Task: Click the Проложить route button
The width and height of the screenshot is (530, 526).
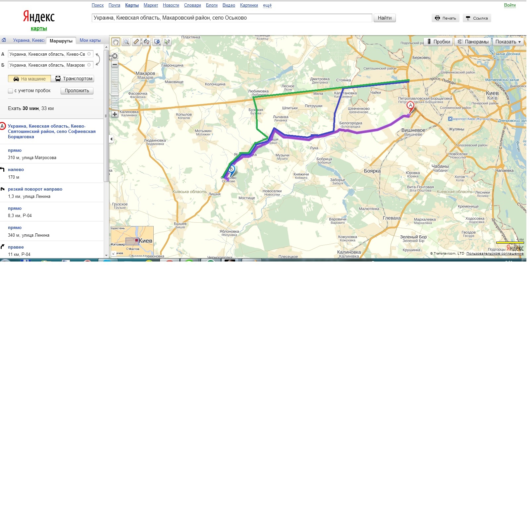Action: [x=77, y=91]
